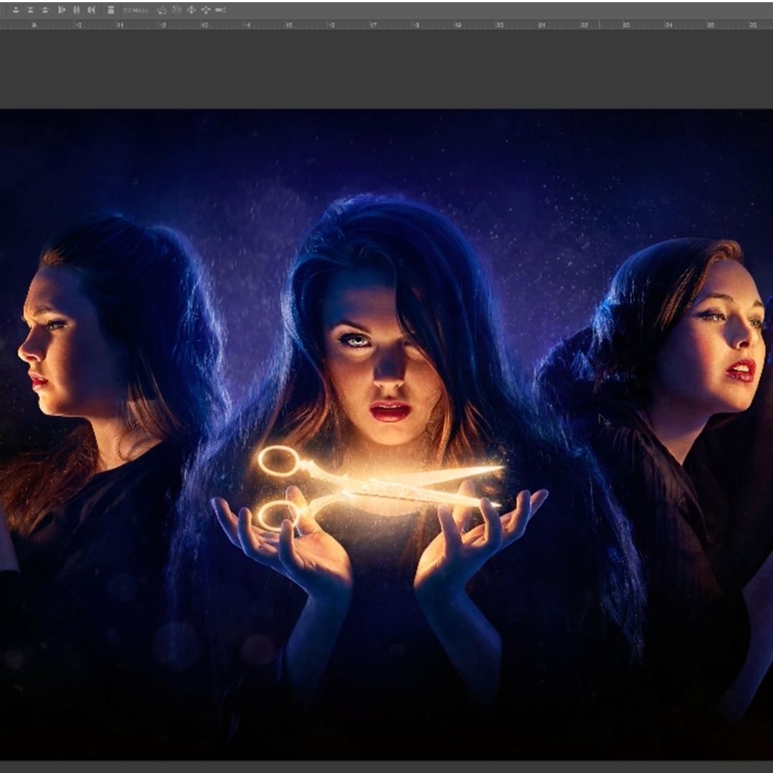
Task: Select the 3D slide mode icon
Action: (x=206, y=10)
